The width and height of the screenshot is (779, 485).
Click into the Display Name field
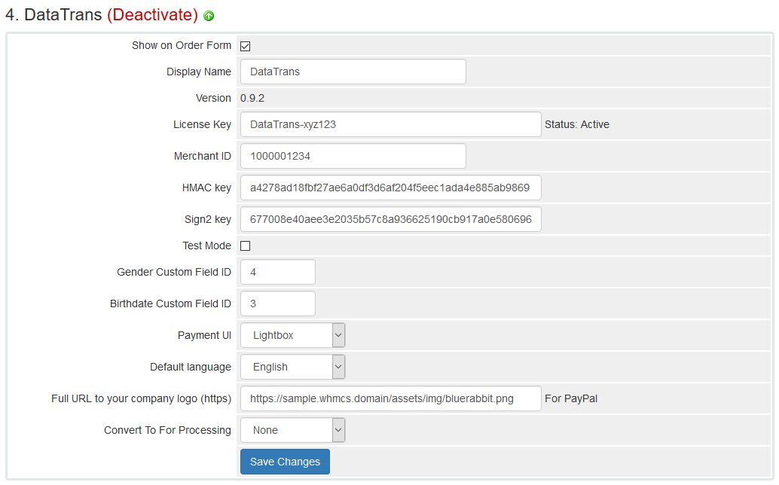coord(353,72)
